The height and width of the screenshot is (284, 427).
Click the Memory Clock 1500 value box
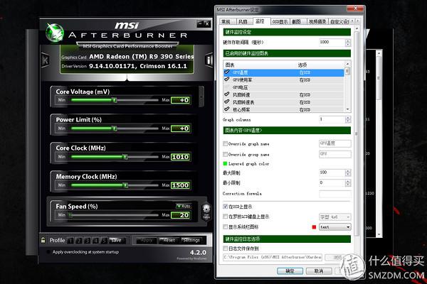(181, 185)
